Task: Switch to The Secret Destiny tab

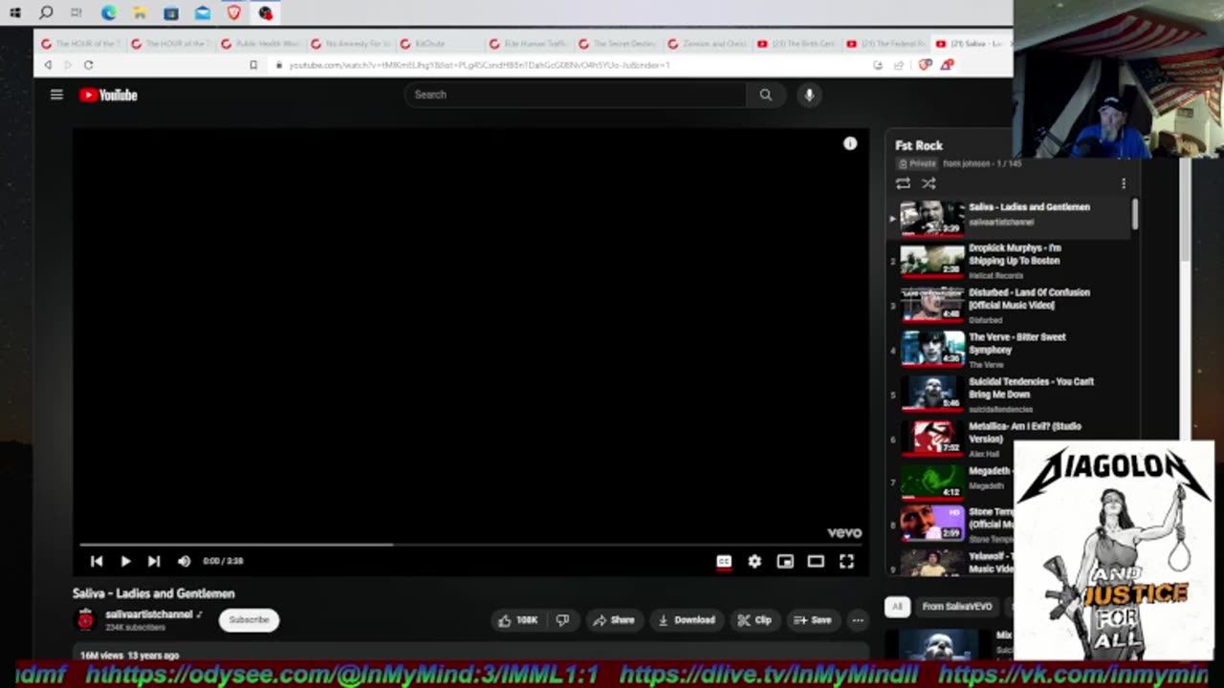Action: click(x=619, y=44)
